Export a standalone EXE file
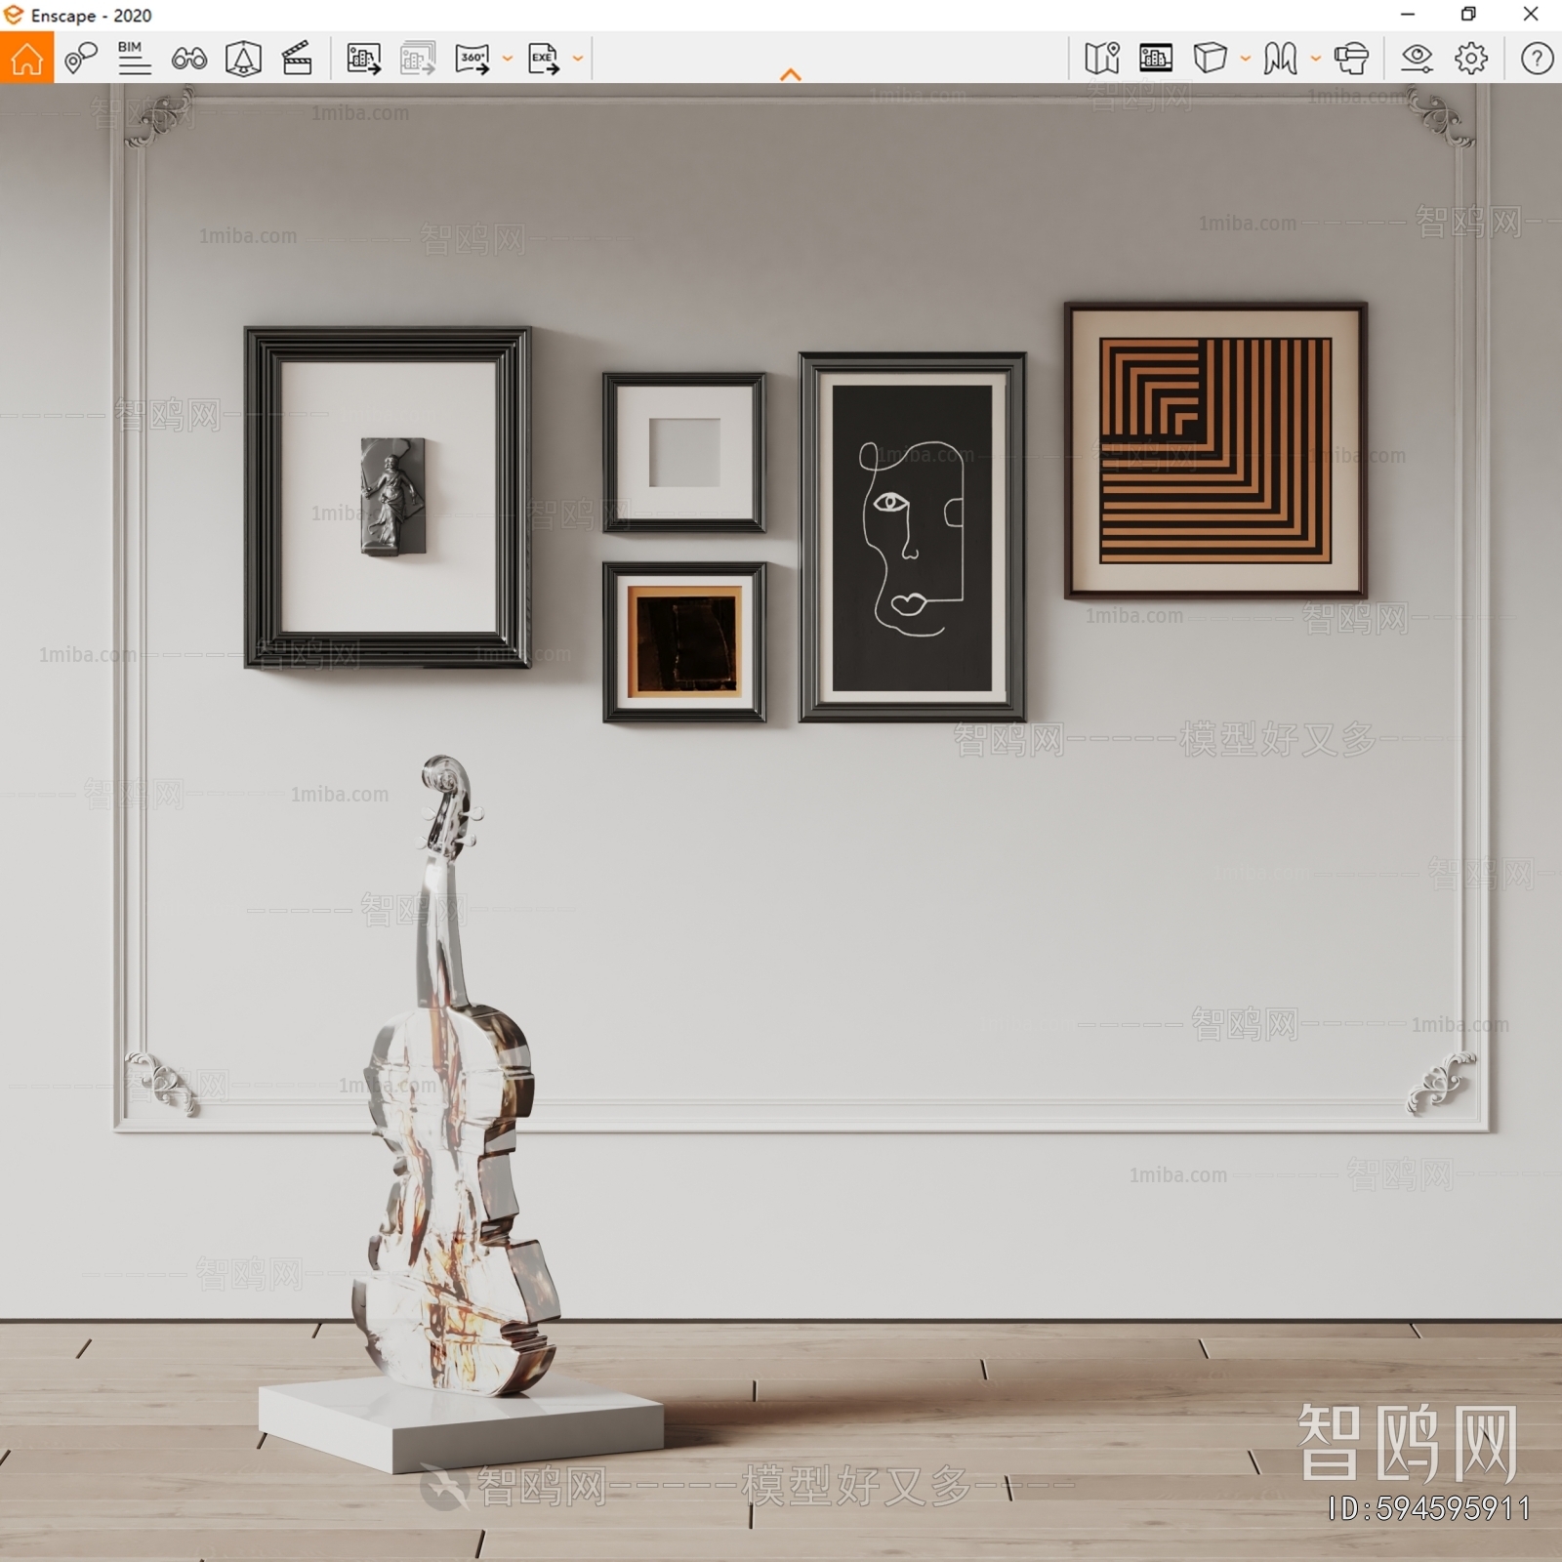The image size is (1562, 1562). [x=544, y=59]
